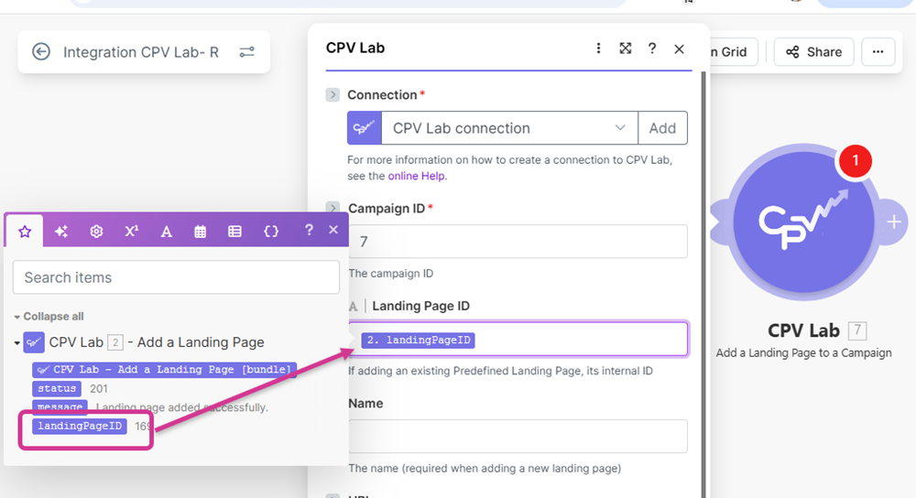
Task: Open the top-right ellipsis more menu
Action: tap(878, 52)
